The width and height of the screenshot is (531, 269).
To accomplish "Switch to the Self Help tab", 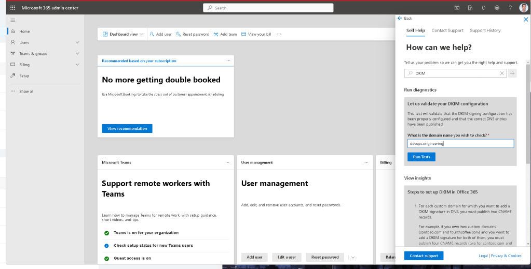I will coord(416,31).
